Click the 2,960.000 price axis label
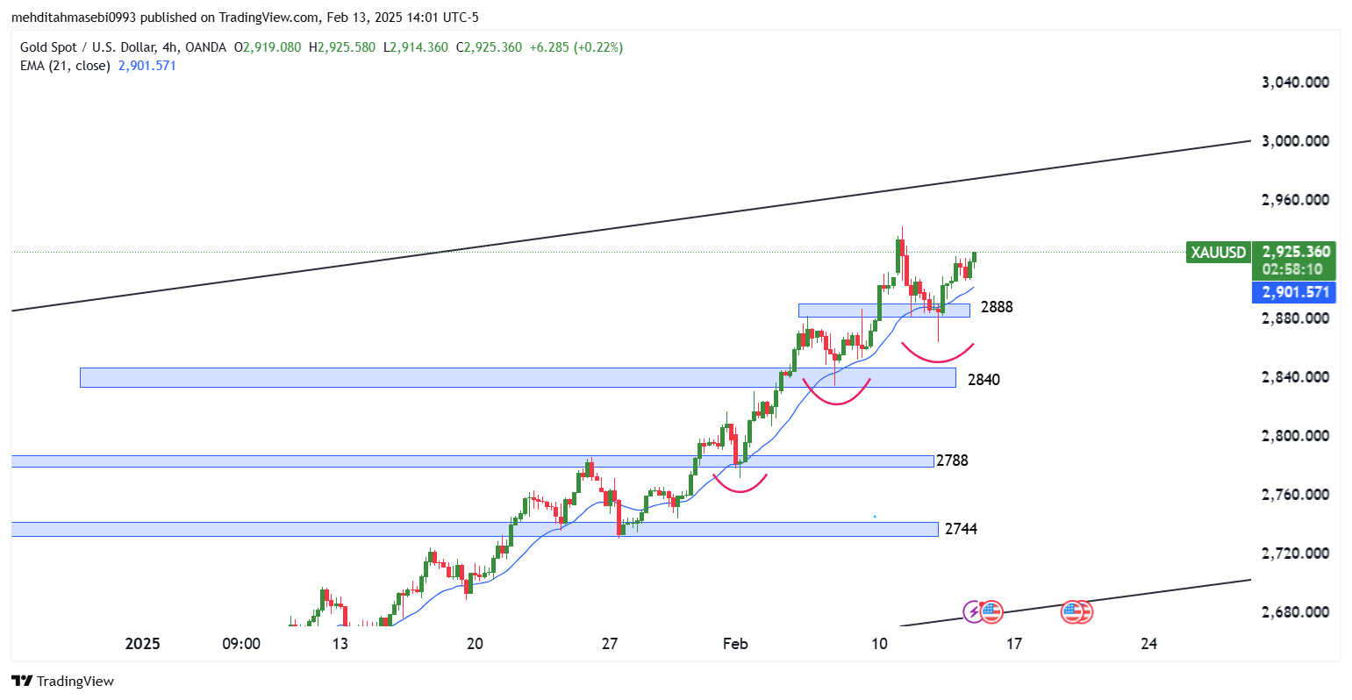Image resolution: width=1352 pixels, height=700 pixels. click(1295, 200)
